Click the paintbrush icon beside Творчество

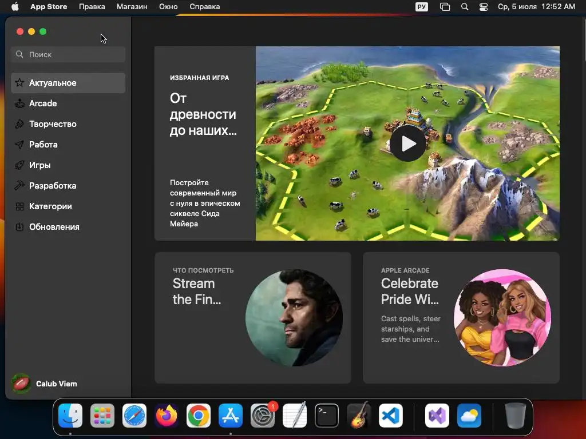point(19,124)
